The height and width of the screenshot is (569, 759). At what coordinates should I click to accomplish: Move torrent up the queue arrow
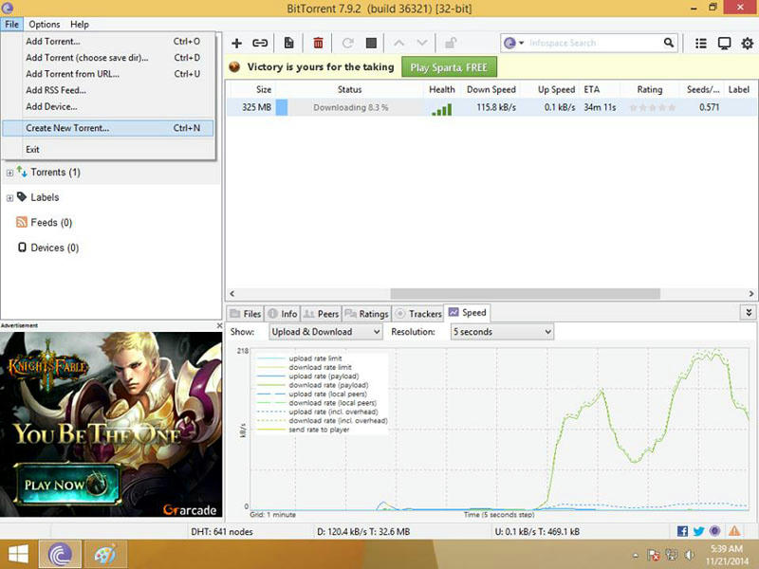398,43
